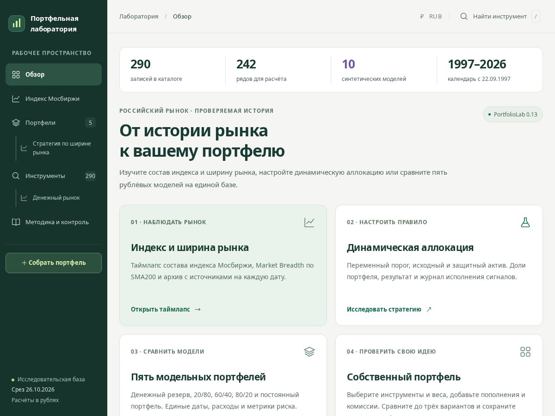The width and height of the screenshot is (555, 416).
Task: Click the Срез 26.10.2026 date text
Action: coord(33,389)
